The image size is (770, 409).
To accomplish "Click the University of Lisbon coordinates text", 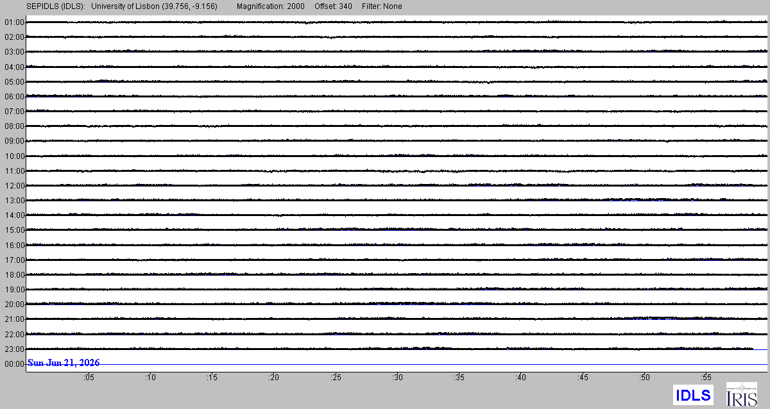I will tap(155, 6).
